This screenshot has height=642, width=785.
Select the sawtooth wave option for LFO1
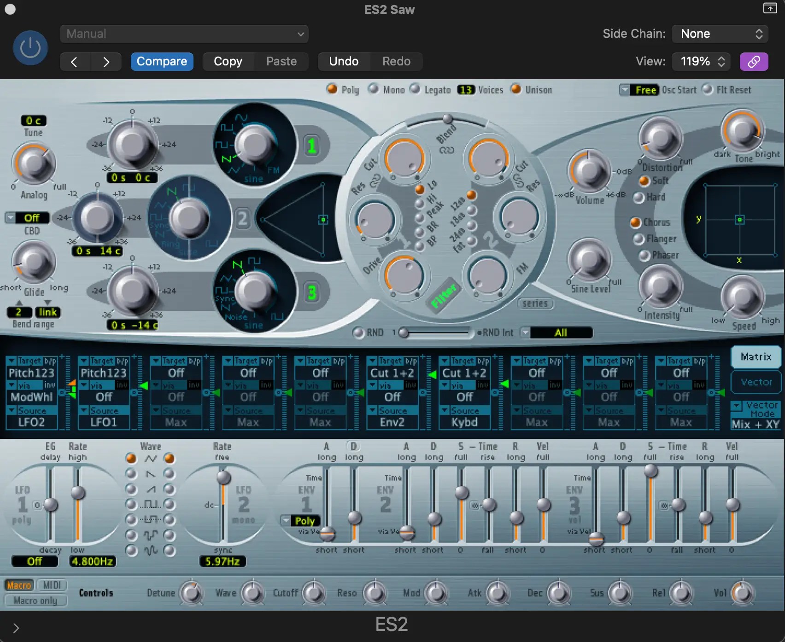tap(131, 473)
